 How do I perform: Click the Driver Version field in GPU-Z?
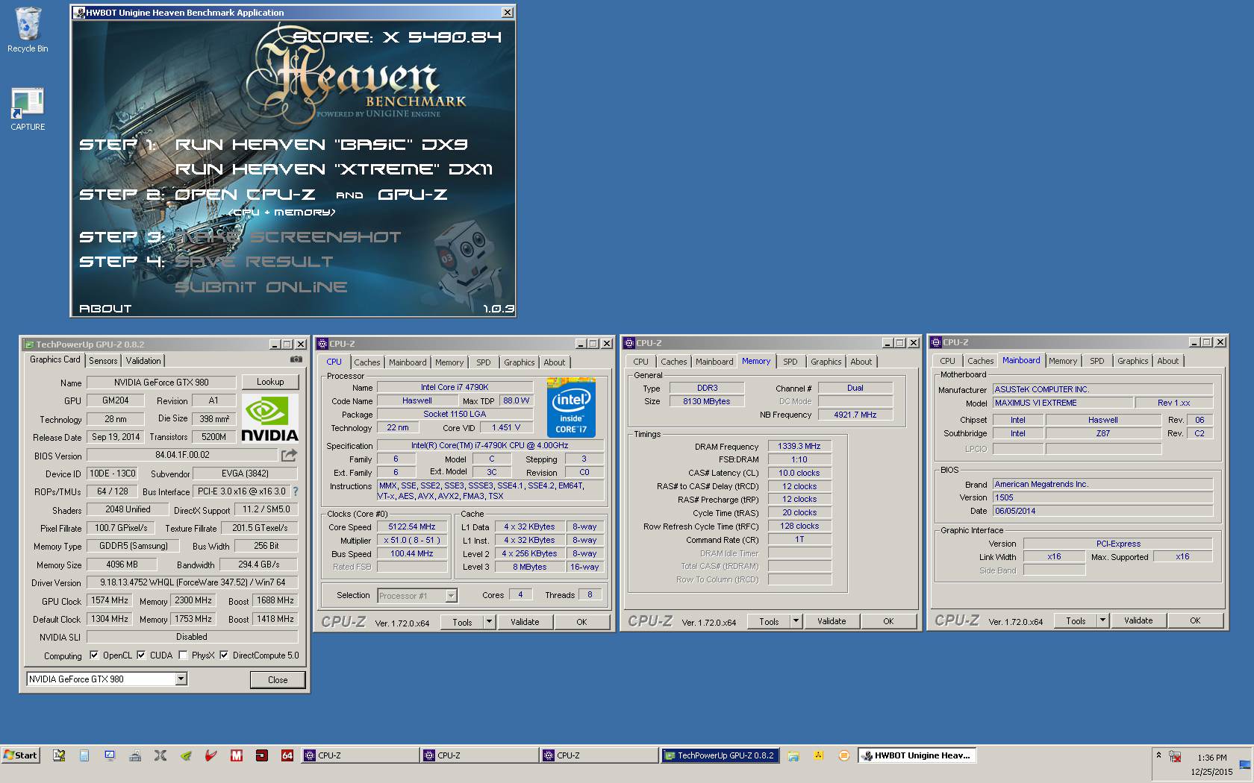(193, 582)
